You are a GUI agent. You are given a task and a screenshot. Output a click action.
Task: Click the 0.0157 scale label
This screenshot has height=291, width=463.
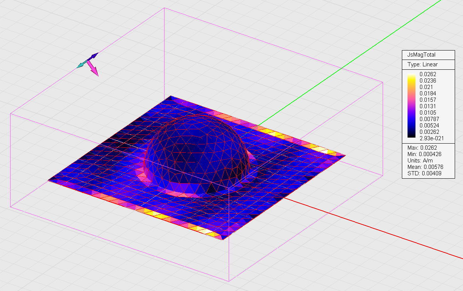[428, 100]
